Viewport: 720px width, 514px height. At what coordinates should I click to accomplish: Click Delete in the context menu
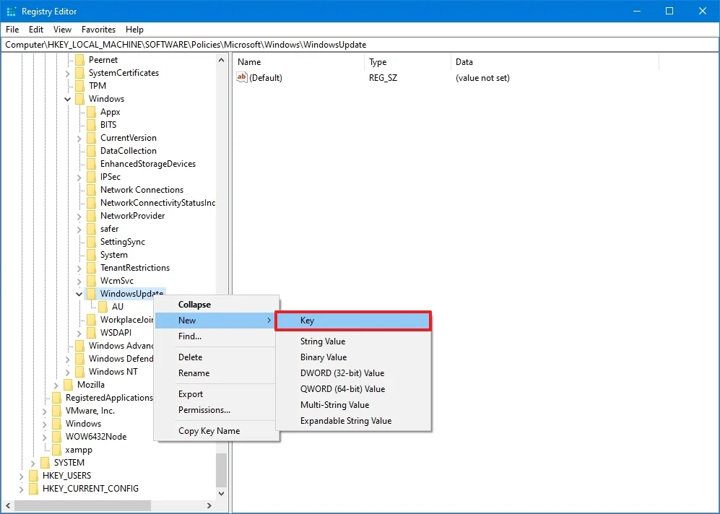pyautogui.click(x=217, y=357)
